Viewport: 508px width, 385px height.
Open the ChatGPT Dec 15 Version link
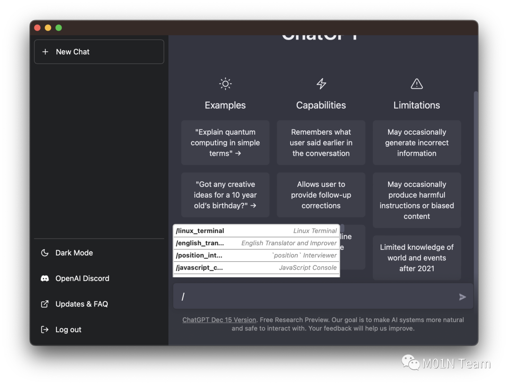[219, 320]
